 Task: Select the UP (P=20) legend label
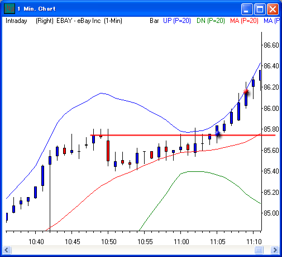point(177,21)
